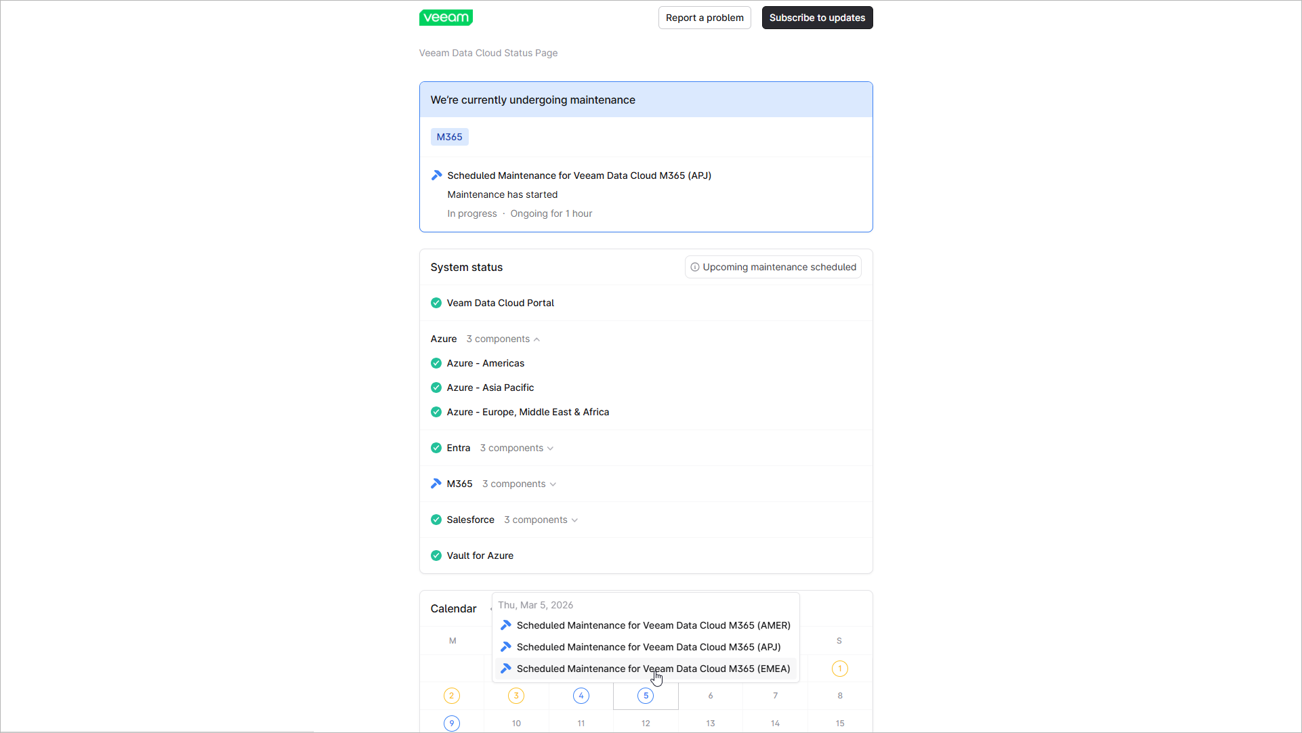Click the M365 maintenance wrench icon

click(x=436, y=484)
